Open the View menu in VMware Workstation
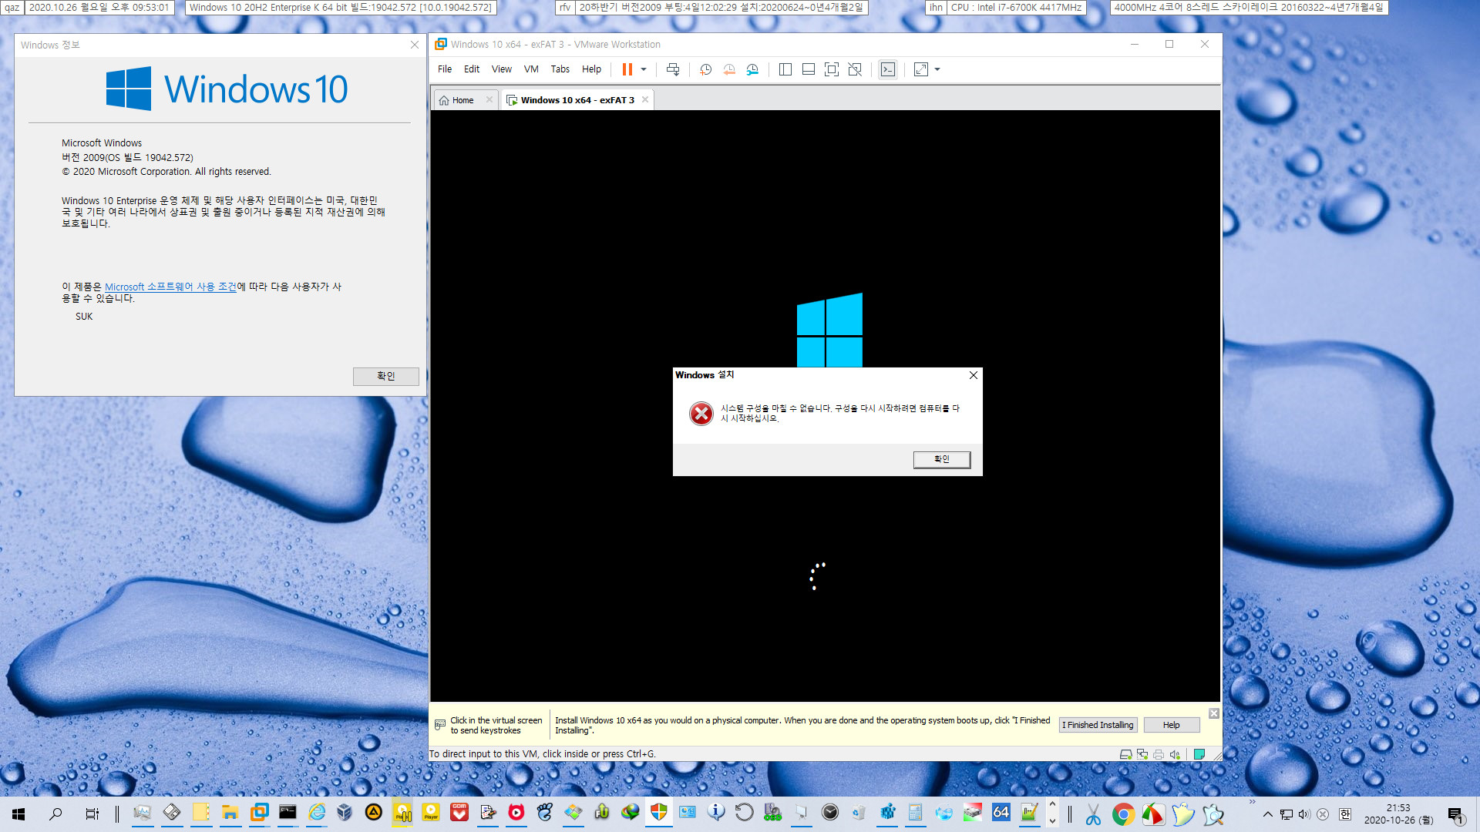 502,69
